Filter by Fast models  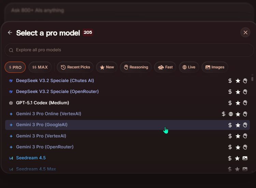(x=165, y=67)
